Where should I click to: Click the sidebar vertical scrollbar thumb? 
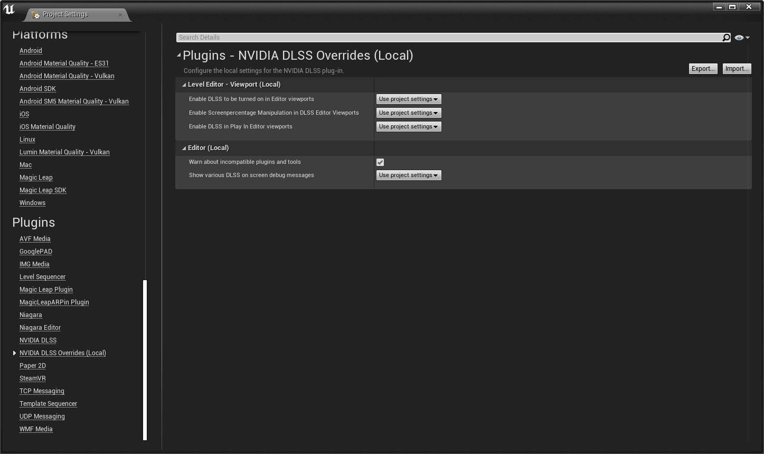pyautogui.click(x=145, y=360)
